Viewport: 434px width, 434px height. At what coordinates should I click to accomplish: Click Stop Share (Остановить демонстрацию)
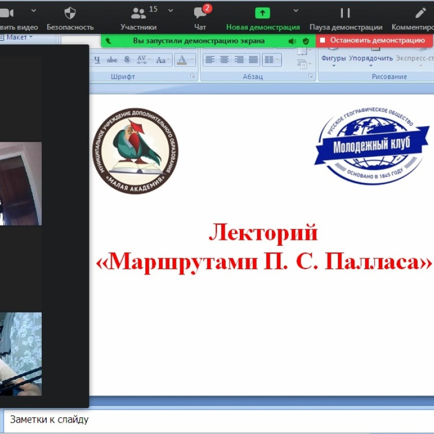click(374, 40)
